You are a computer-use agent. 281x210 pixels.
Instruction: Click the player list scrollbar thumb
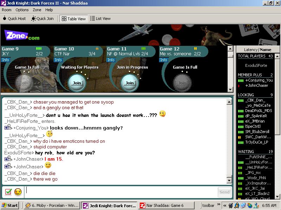277,97
